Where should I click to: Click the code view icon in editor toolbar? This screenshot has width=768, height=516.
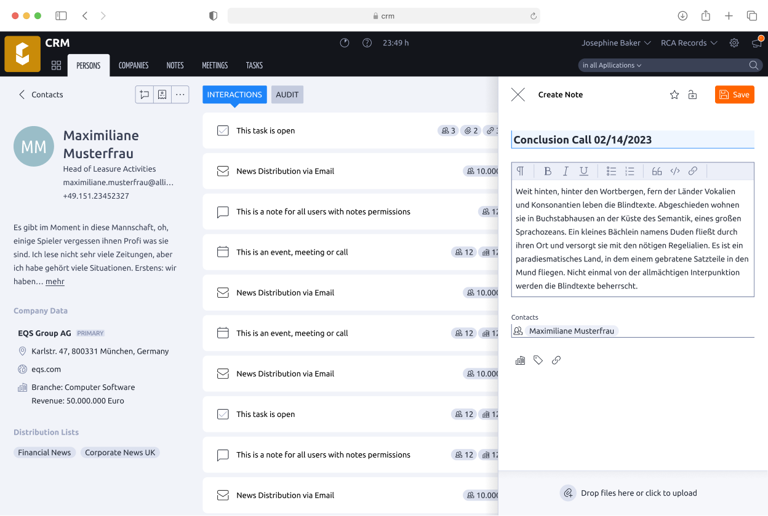coord(674,171)
